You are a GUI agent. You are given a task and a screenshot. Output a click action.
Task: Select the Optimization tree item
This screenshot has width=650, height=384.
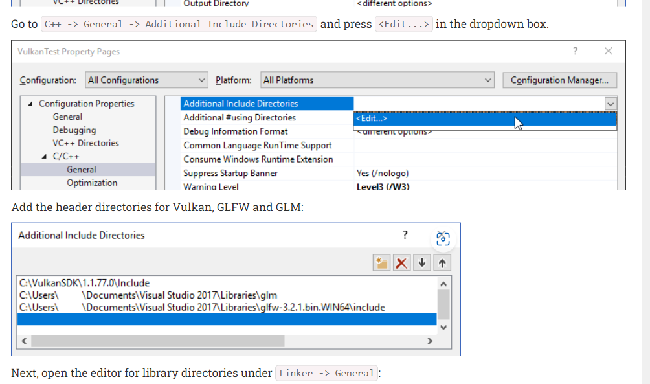click(x=92, y=183)
